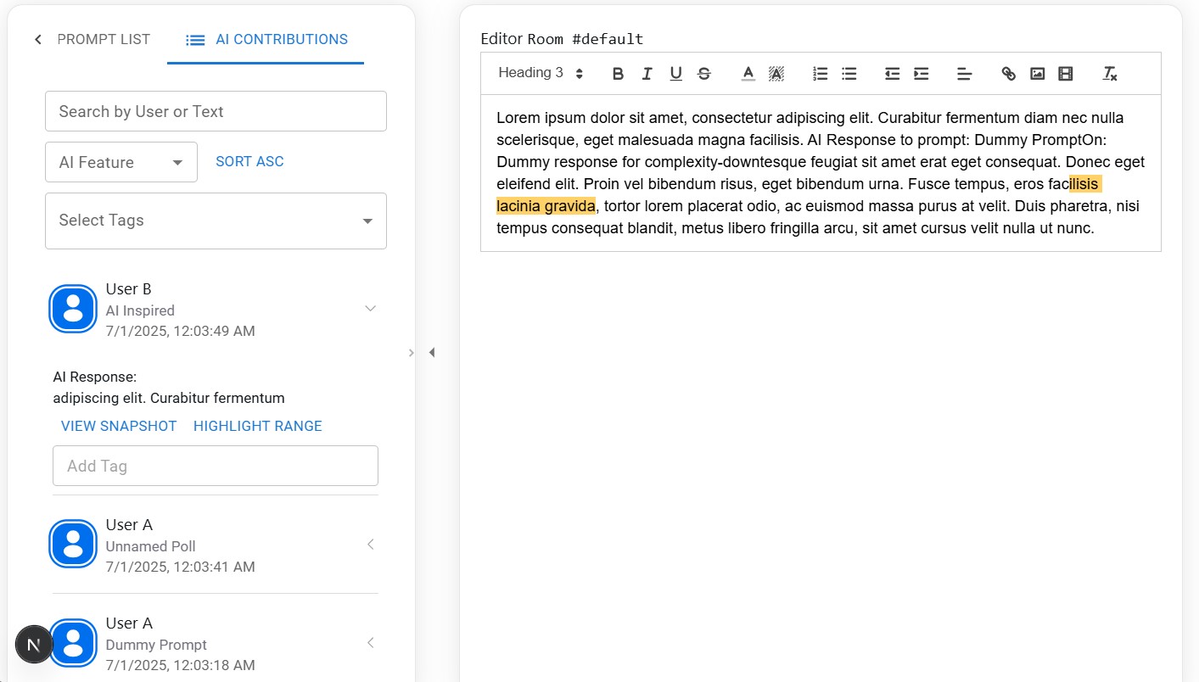Click the User B avatar icon
Viewport: 1199px width, 682px height.
click(x=73, y=309)
